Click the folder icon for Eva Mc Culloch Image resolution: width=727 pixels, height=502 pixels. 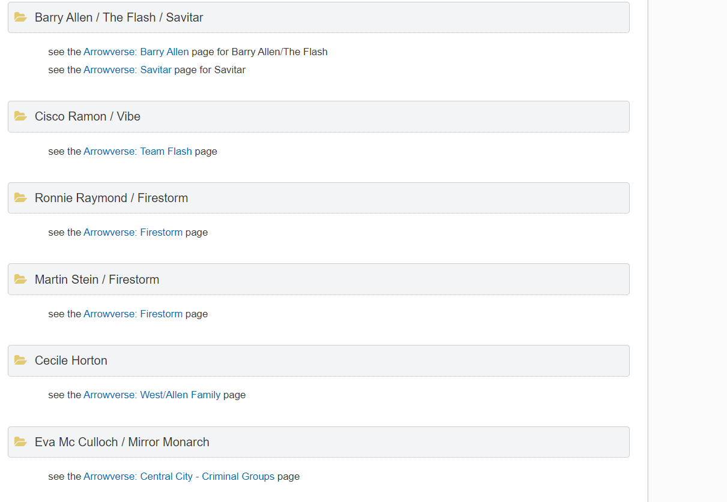tap(21, 442)
